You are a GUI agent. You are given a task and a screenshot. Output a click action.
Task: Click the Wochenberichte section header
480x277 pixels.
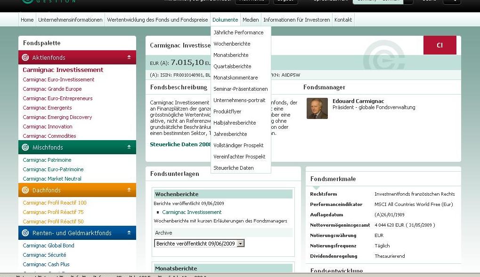223,194
